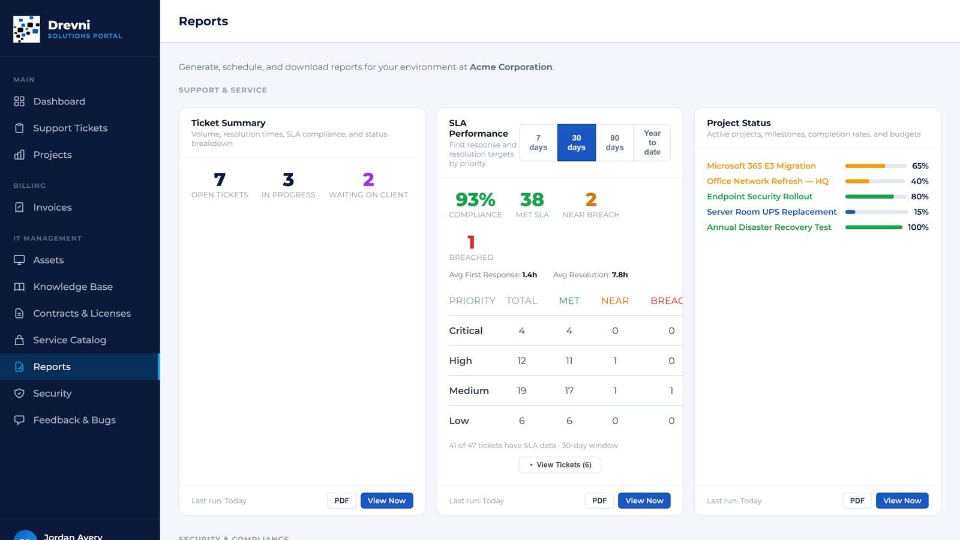Open Microsoft 365 E3 Migration project
Image resolution: width=960 pixels, height=540 pixels.
point(761,166)
